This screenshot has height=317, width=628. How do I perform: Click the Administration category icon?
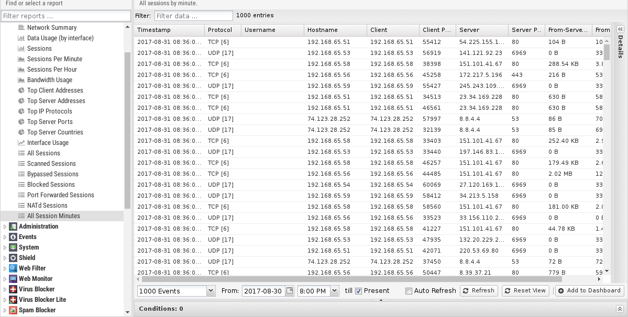click(14, 227)
